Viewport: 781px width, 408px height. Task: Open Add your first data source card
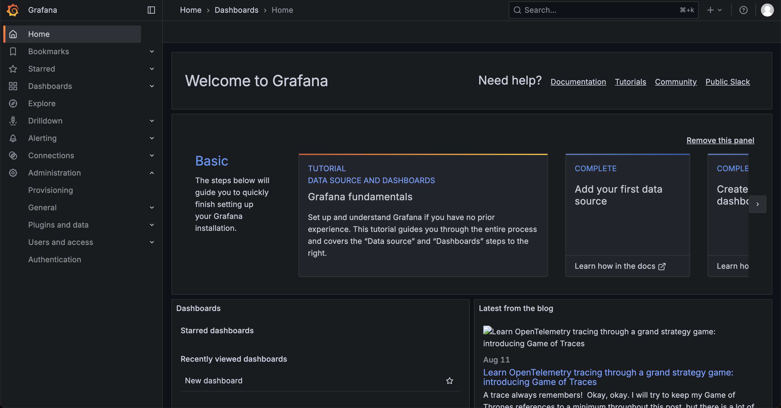point(628,215)
